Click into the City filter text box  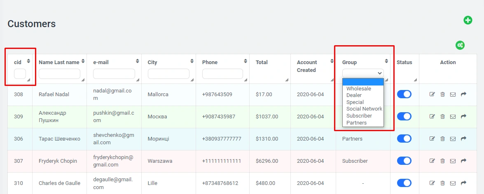[x=168, y=74]
